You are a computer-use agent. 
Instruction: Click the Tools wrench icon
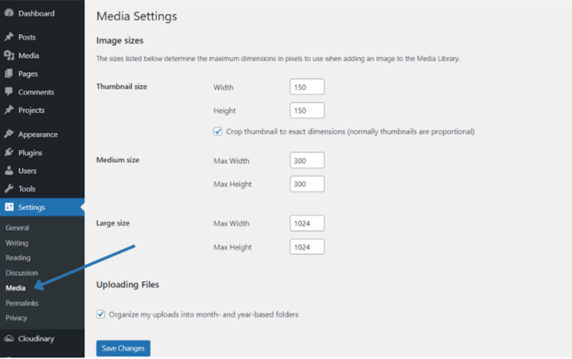point(9,188)
